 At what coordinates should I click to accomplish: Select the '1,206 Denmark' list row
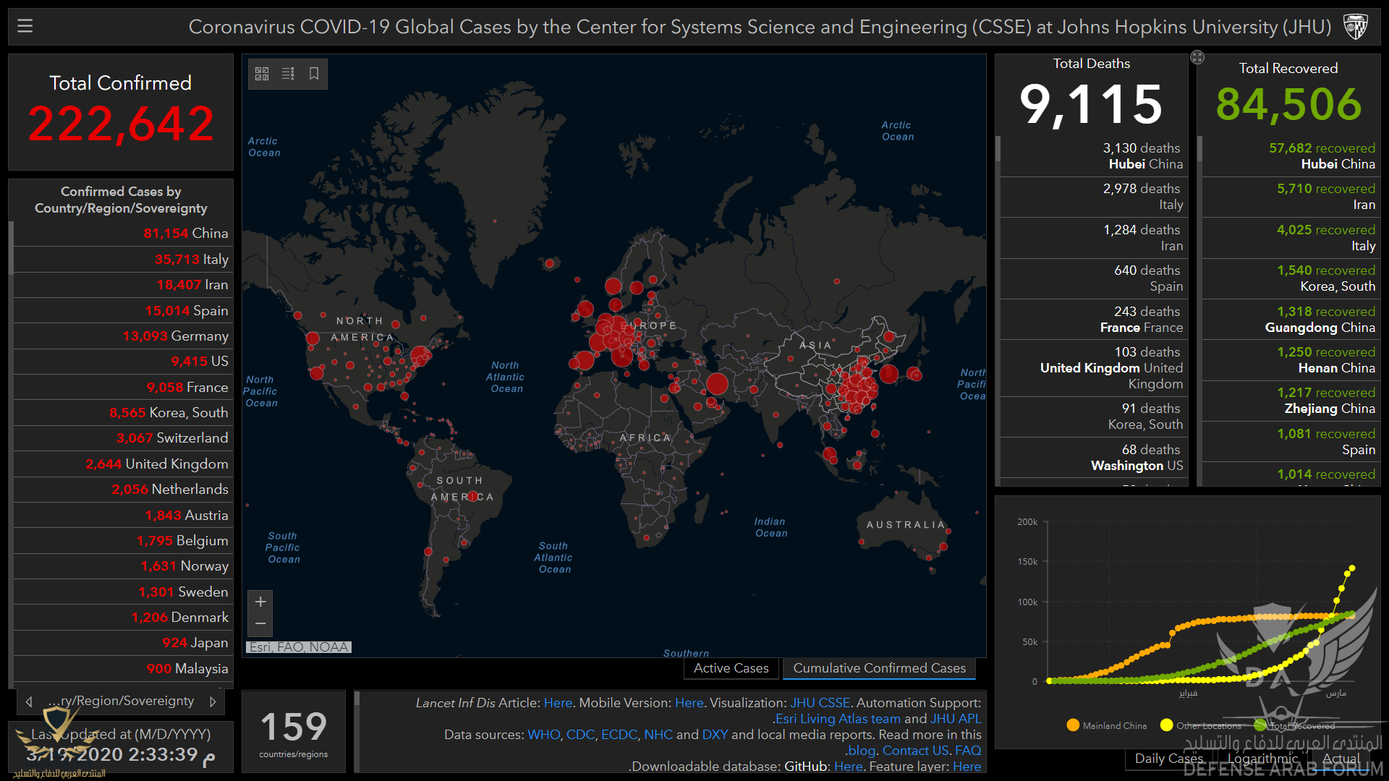(122, 618)
